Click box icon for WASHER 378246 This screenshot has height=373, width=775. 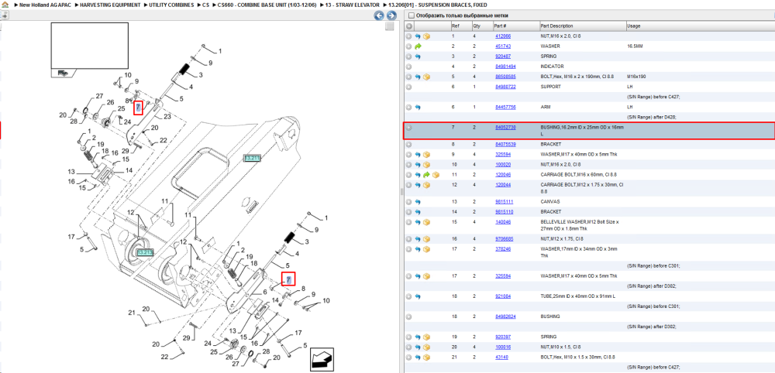[x=426, y=249]
